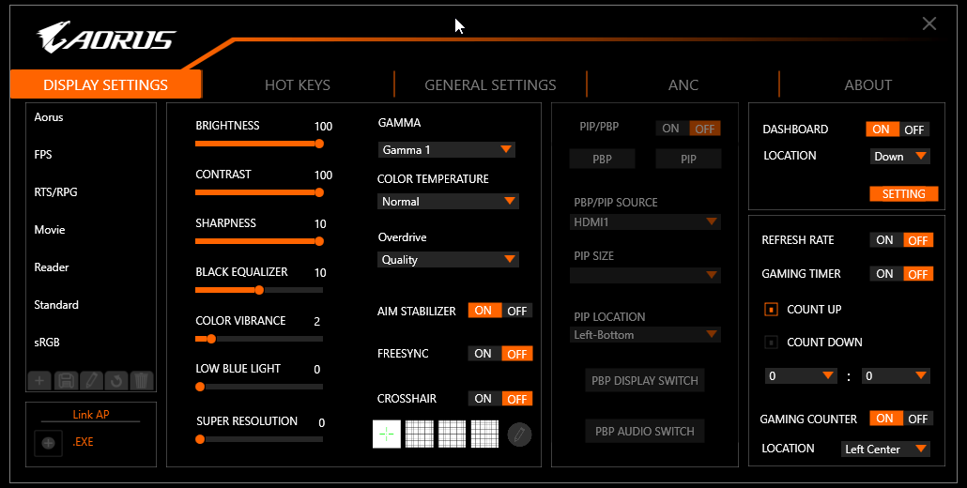Open the timer first value dropdown
This screenshot has width=967, height=488.
coord(801,376)
